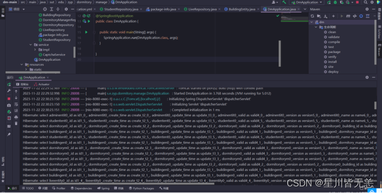382x193 pixels.
Task: Toggle Maven offline mode icon
Action: (x=355, y=16)
